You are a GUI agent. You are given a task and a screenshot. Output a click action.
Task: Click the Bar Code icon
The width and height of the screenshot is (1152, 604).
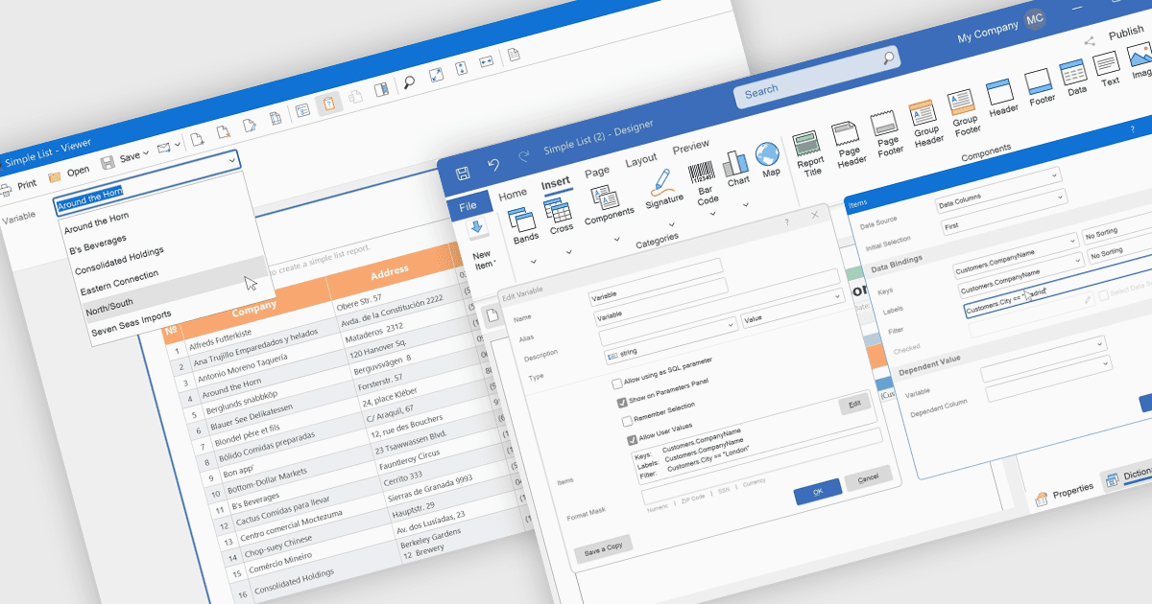pyautogui.click(x=702, y=173)
